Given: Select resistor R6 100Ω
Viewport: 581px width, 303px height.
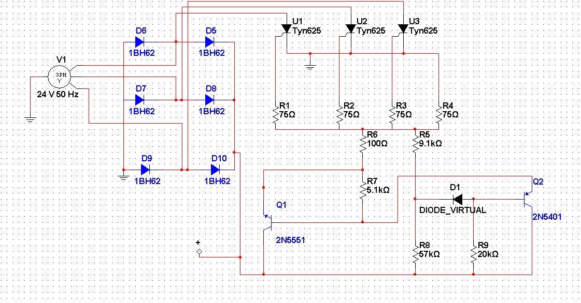Looking at the screenshot, I should pos(363,140).
